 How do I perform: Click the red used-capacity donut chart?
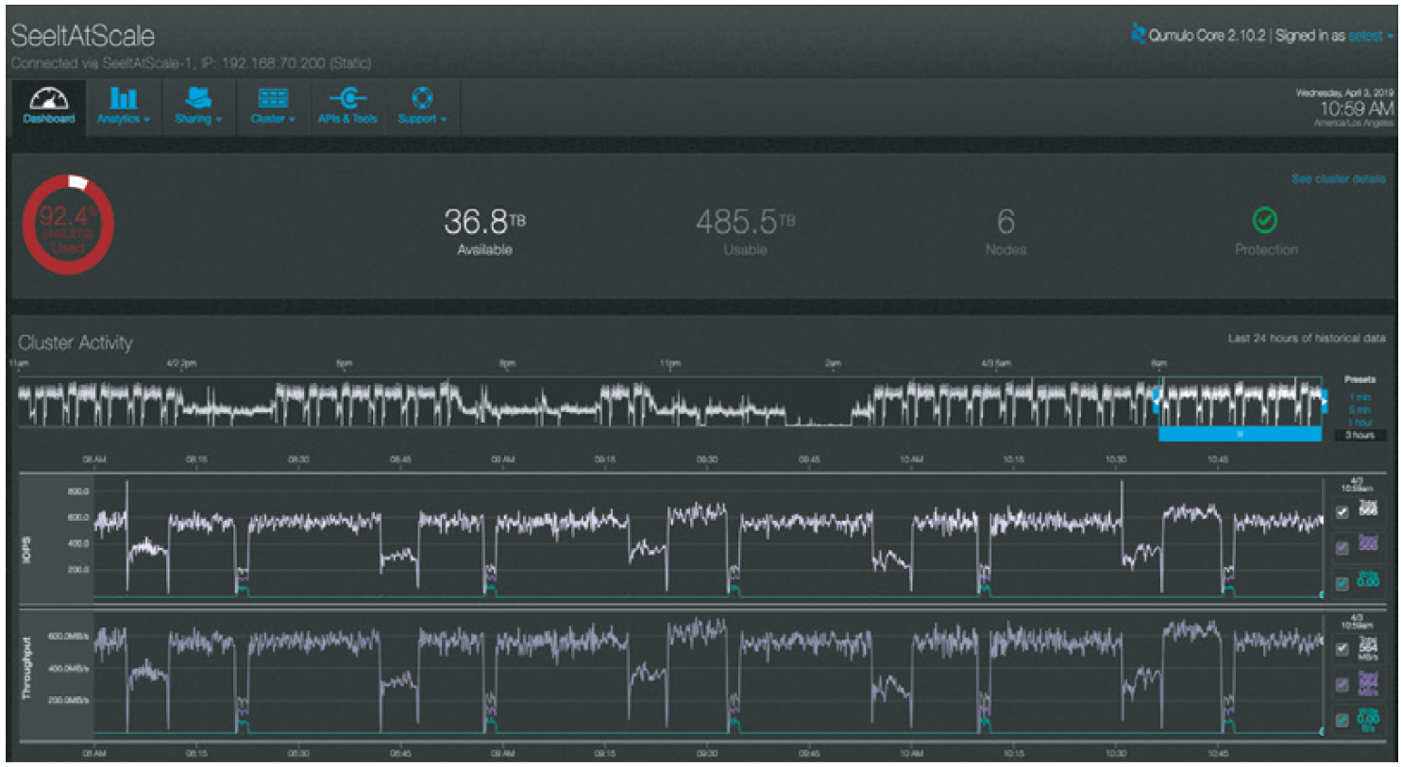click(68, 225)
